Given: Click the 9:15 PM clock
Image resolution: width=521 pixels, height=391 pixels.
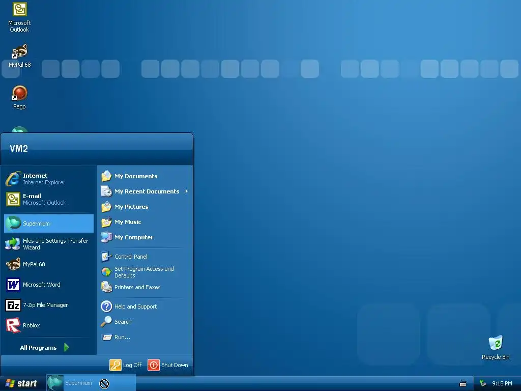Looking at the screenshot, I should 502,383.
